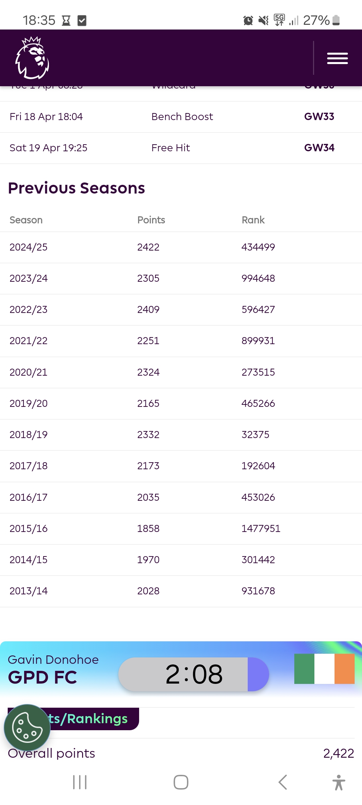
Task: Tap the 2024/25 season row
Action: pos(181,247)
